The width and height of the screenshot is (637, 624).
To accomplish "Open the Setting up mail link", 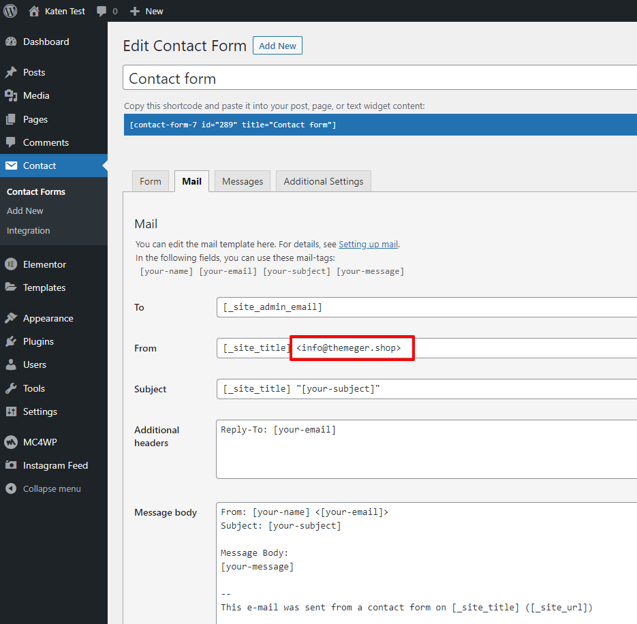I will coord(368,244).
